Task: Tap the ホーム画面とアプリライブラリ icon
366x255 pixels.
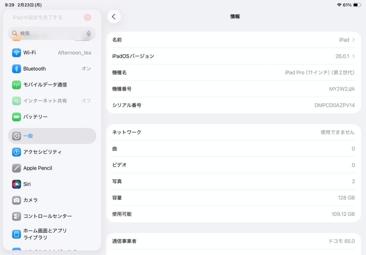Action: 16,234
